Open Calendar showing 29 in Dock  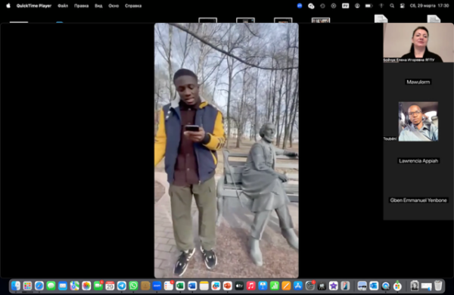[110, 286]
